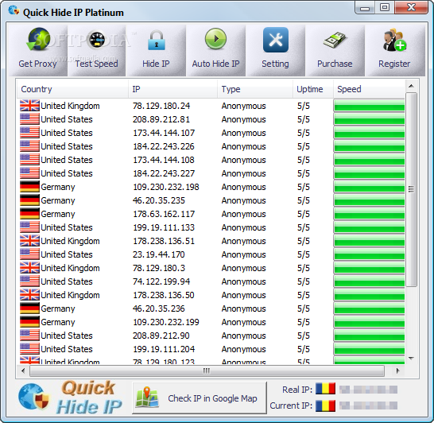Click the Real IP country flag

point(326,389)
